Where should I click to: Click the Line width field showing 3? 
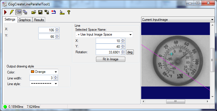point(42,78)
